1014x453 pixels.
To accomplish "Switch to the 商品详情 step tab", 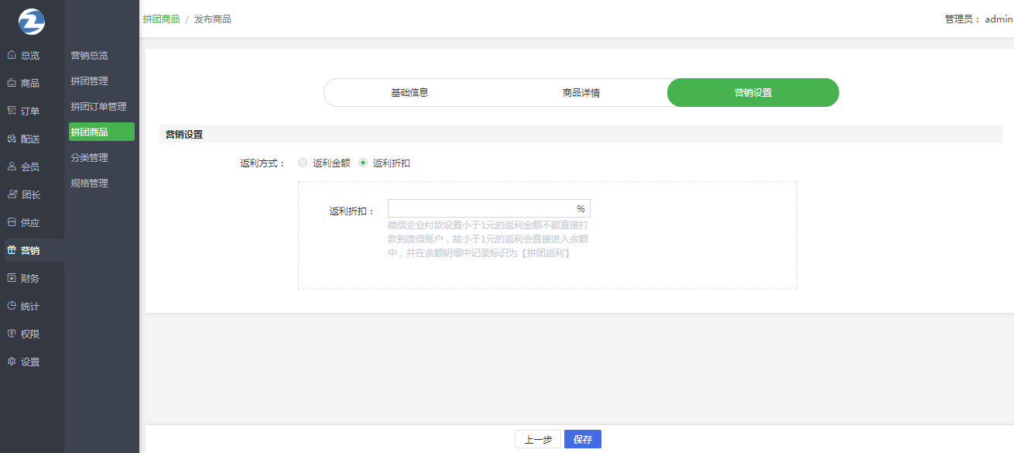I will (581, 93).
